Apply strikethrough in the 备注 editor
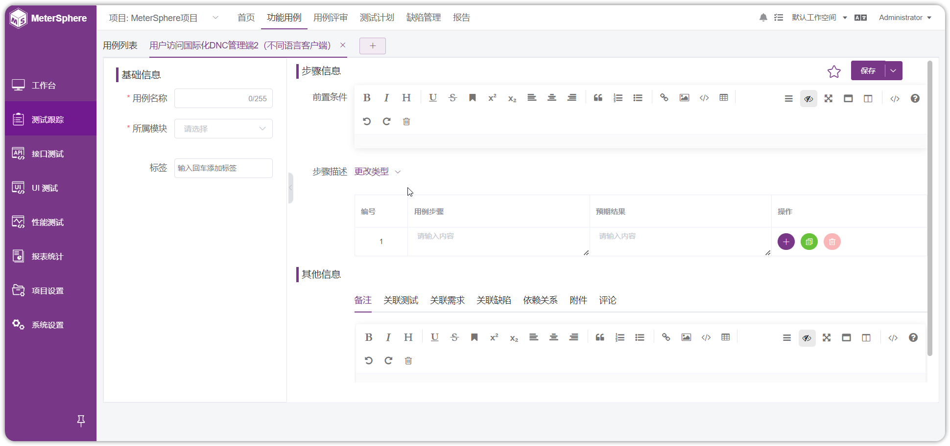The width and height of the screenshot is (950, 446). pyautogui.click(x=454, y=337)
